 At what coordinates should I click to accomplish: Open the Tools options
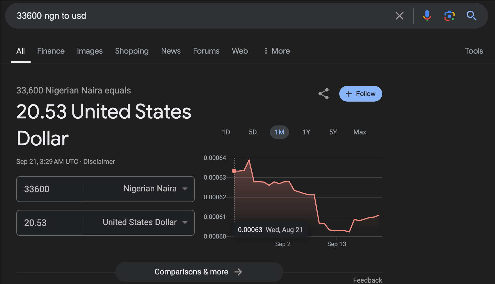coord(474,51)
